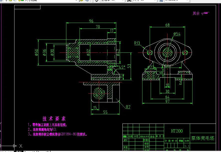Select the 68 width dimension
Screen dimensions: 221x152
click(x=167, y=25)
